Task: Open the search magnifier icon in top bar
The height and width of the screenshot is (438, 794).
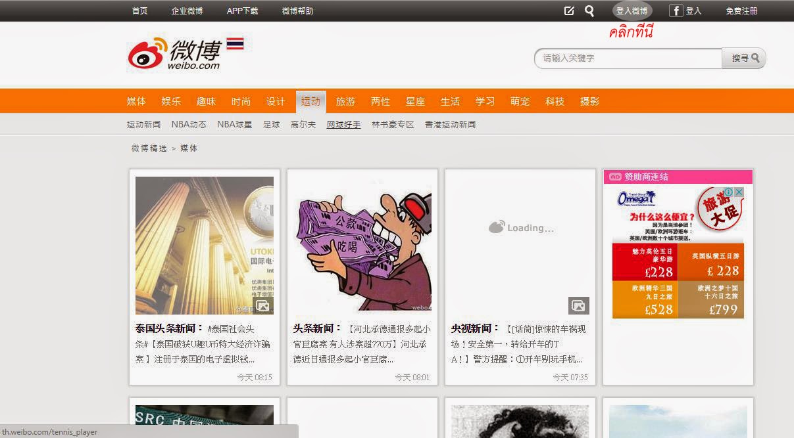Action: (x=589, y=11)
